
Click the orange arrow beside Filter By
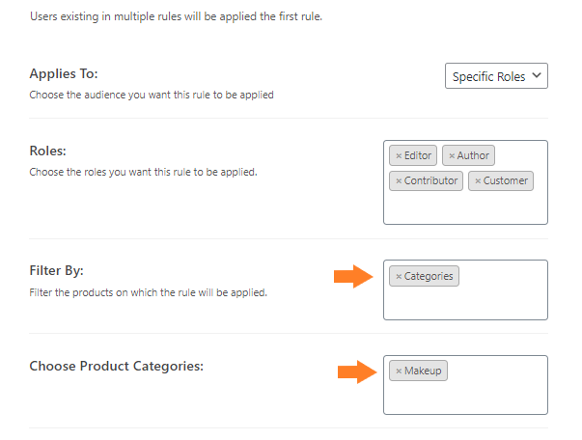353,276
